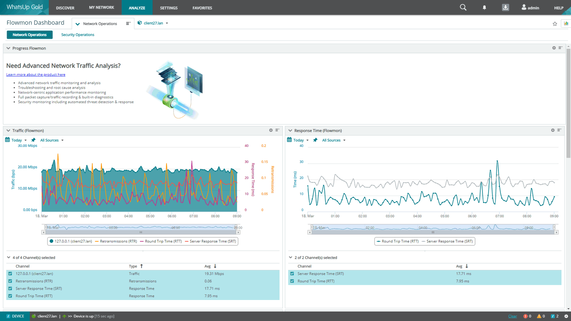Open the ANALYZE menu
The image size is (571, 321).
pyautogui.click(x=137, y=8)
